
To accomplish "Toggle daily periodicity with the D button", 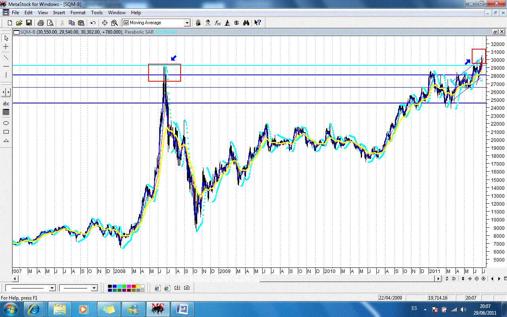I will [454, 279].
